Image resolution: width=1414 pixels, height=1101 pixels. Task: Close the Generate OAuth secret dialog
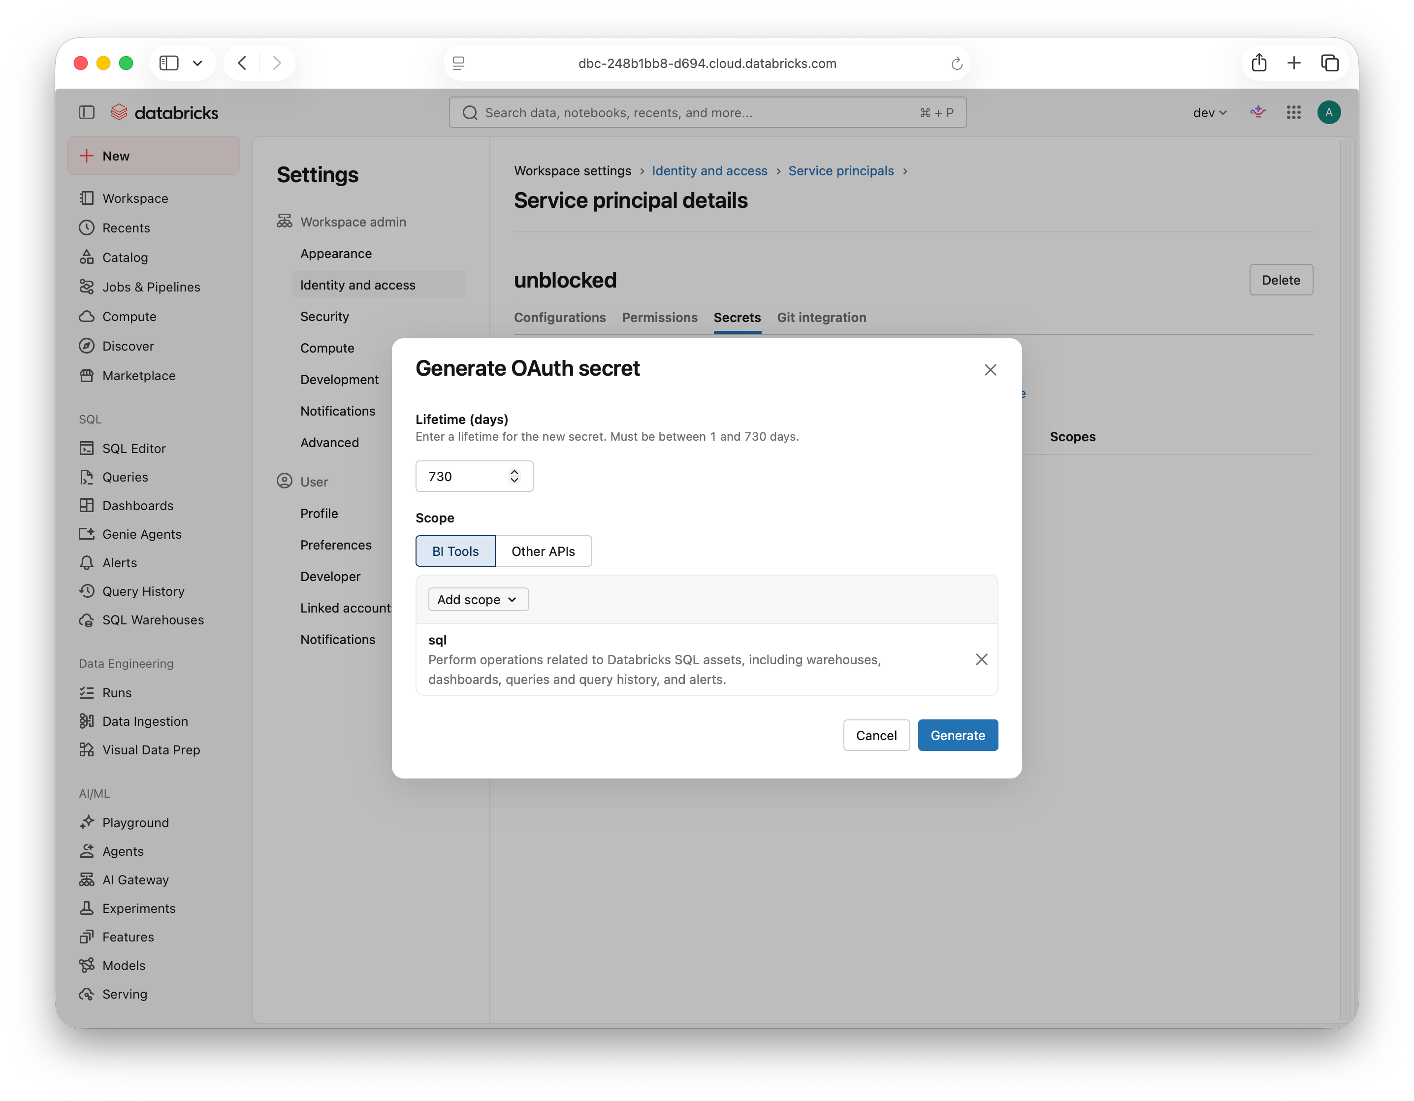(x=990, y=370)
